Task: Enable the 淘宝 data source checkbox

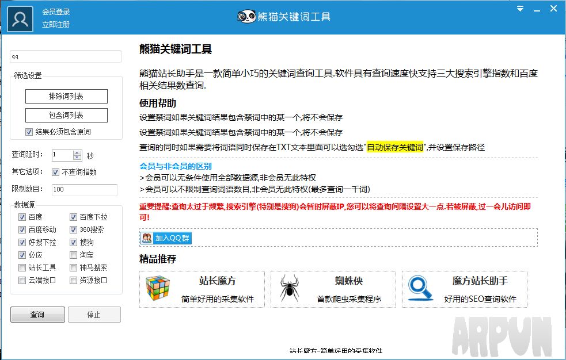Action: click(73, 255)
